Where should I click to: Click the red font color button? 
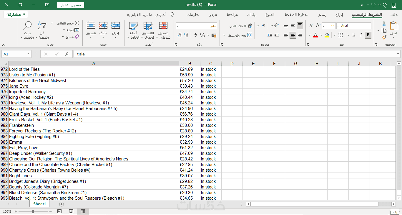pyautogui.click(x=315, y=35)
